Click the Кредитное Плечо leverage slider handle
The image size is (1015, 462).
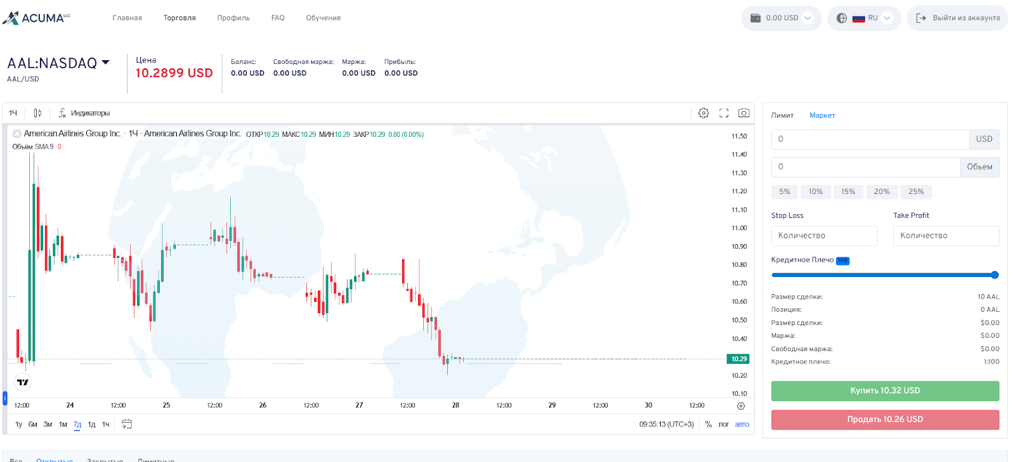pyautogui.click(x=995, y=275)
